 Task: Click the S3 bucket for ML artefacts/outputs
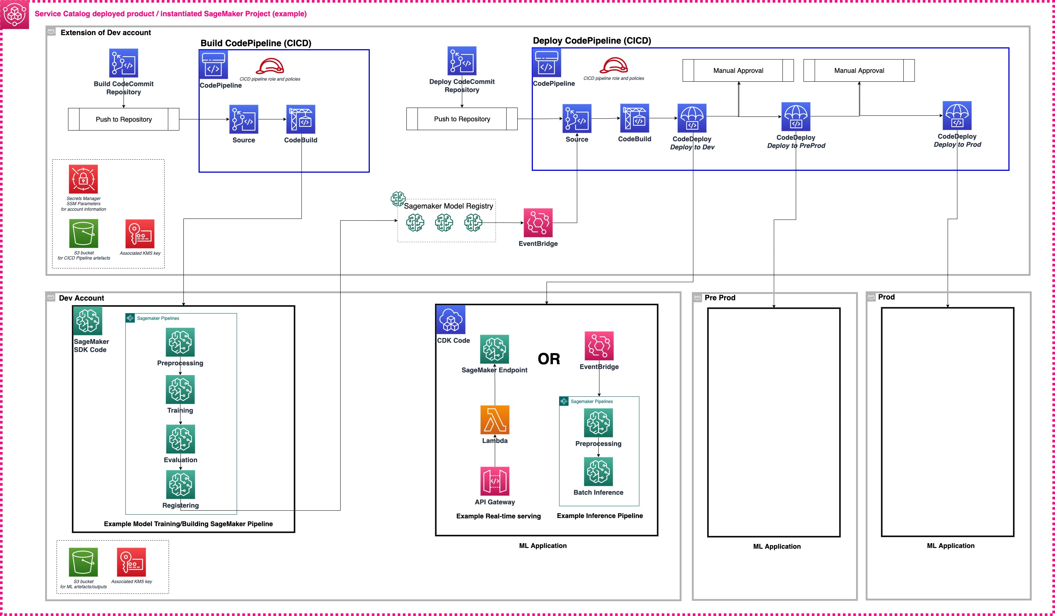(83, 562)
